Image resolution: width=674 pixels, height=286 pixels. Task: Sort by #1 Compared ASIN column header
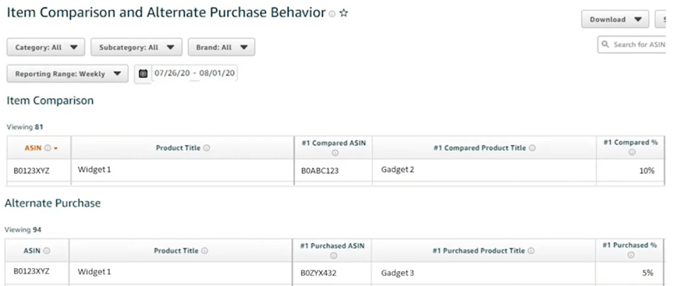334,143
